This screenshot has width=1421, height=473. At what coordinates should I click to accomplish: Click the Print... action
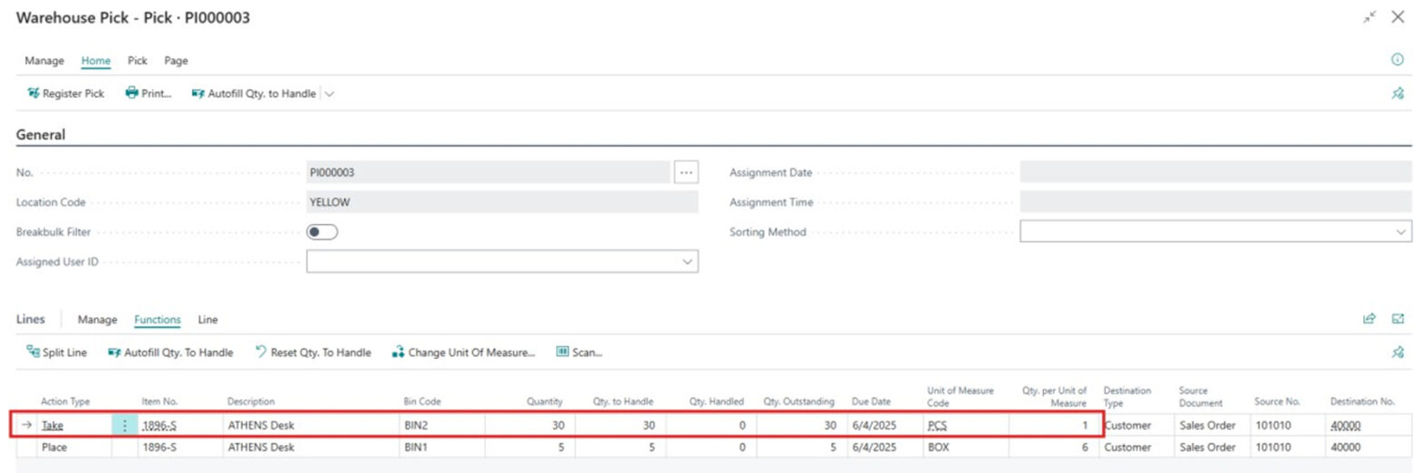pyautogui.click(x=149, y=93)
